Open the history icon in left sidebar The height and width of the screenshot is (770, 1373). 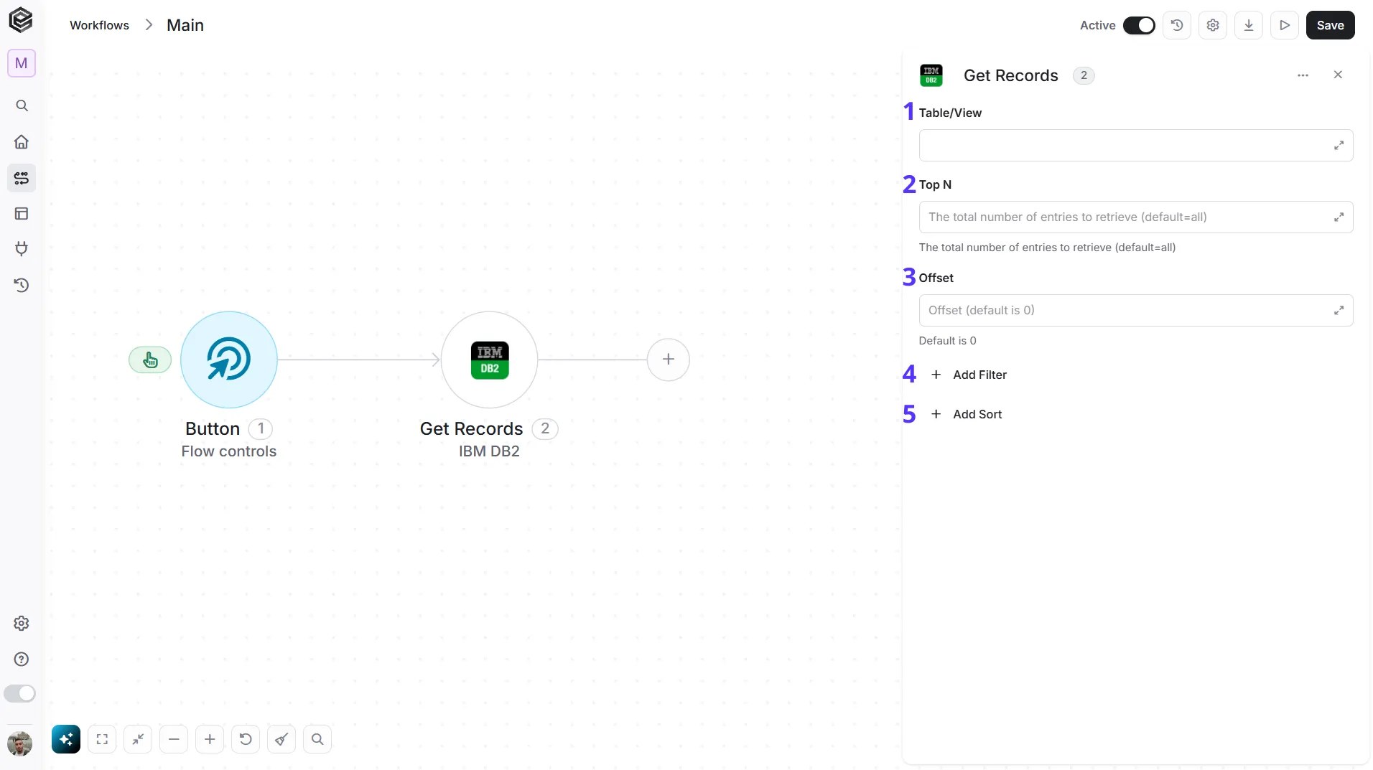[22, 285]
